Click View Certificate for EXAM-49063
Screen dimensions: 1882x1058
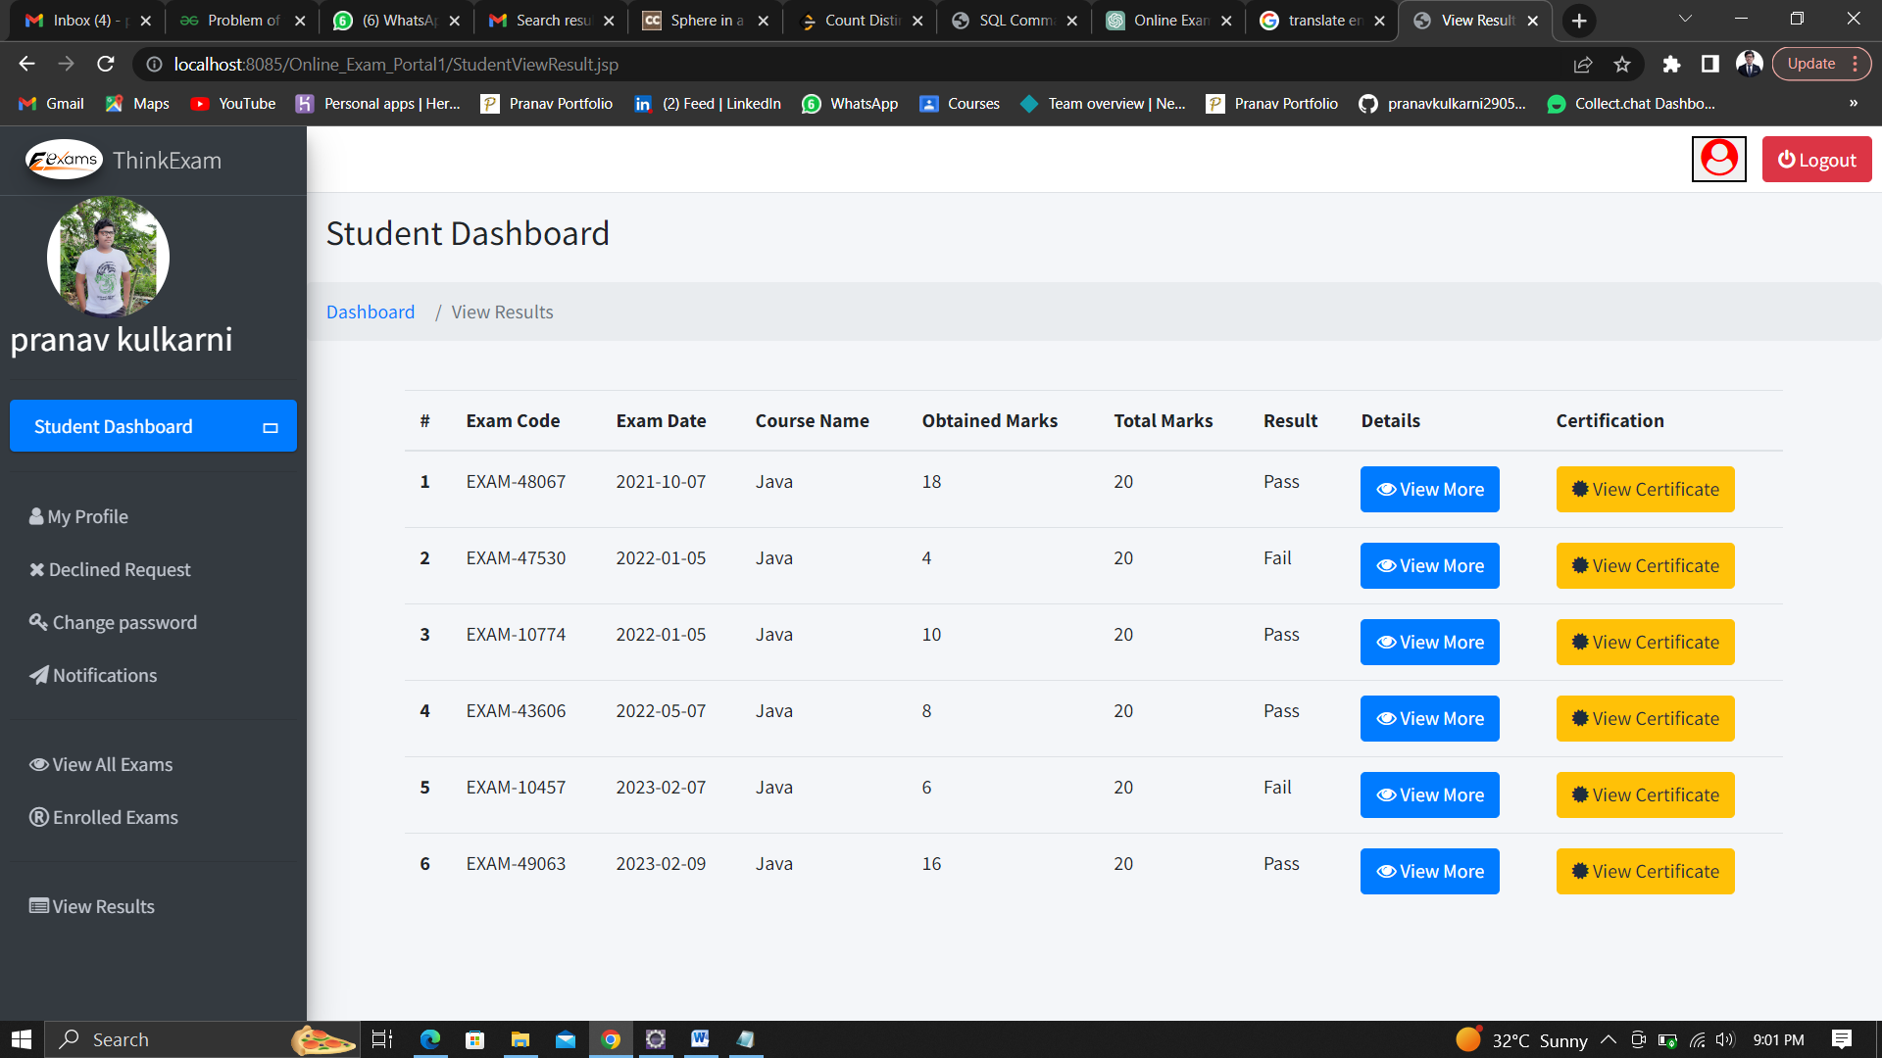click(x=1645, y=871)
